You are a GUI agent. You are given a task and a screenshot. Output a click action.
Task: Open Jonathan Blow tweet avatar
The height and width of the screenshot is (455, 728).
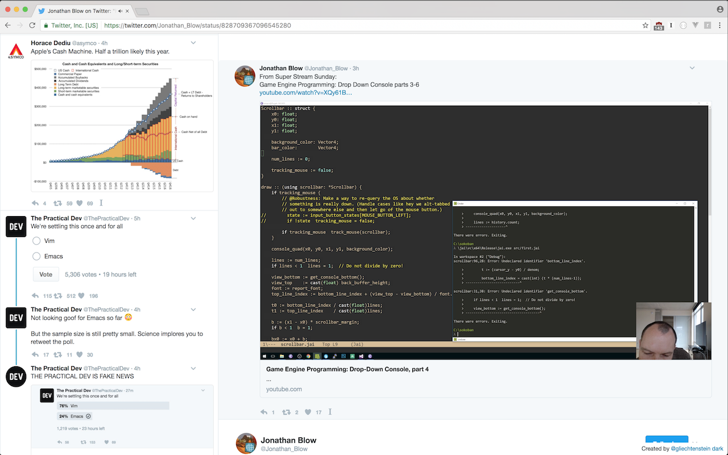245,76
